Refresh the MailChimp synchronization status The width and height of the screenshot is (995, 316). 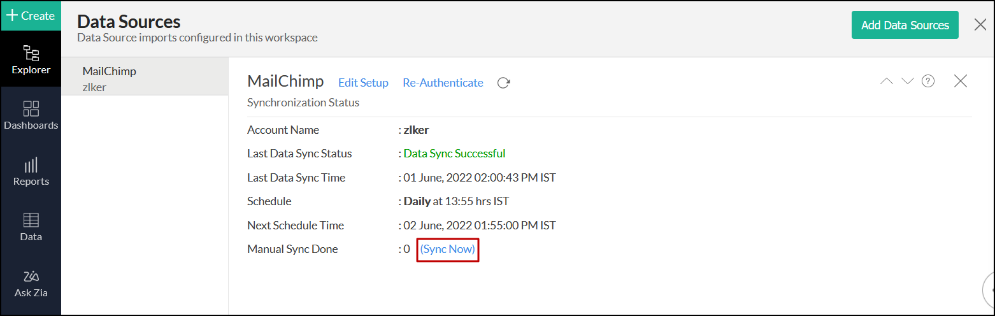504,83
